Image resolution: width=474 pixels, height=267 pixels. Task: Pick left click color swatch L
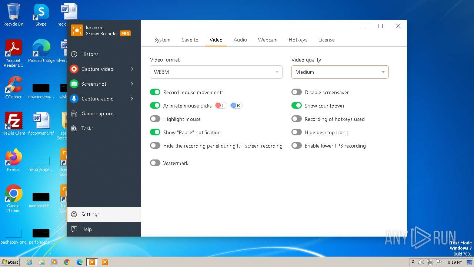[221, 106]
